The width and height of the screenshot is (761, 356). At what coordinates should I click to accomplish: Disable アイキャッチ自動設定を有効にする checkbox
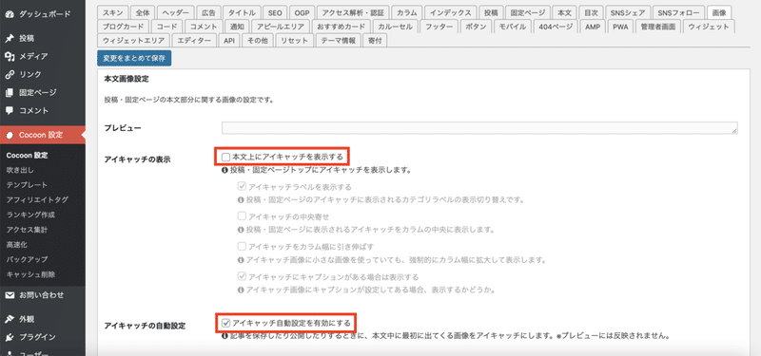click(225, 322)
